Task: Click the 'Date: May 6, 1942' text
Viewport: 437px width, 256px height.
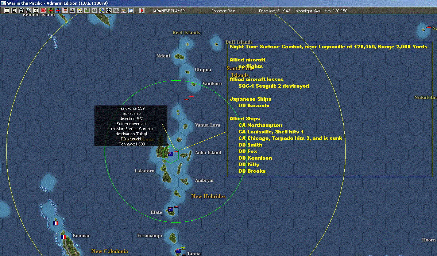Action: pyautogui.click(x=275, y=11)
